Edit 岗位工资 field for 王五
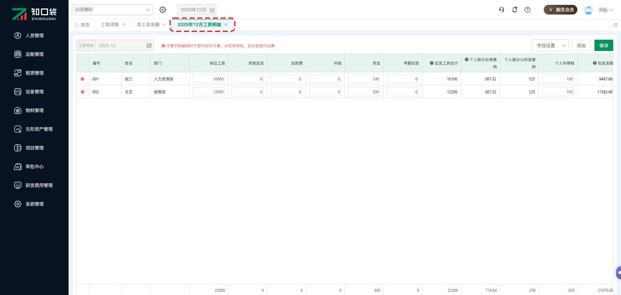 click(209, 92)
